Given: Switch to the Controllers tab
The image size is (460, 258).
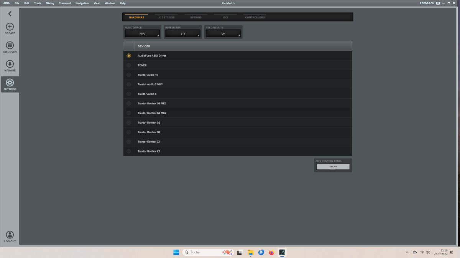Looking at the screenshot, I should (255, 17).
